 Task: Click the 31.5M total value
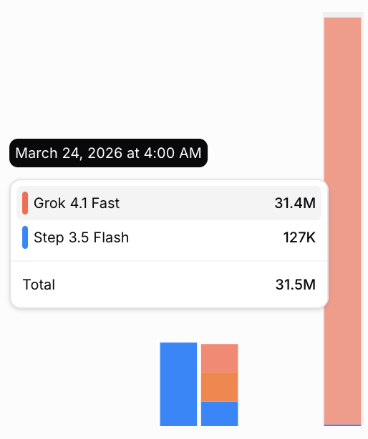coord(296,285)
